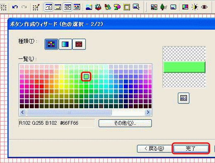Click the green tree icon in toolbar
Image resolution: width=215 pixels, height=163 pixels.
pyautogui.click(x=163, y=7)
